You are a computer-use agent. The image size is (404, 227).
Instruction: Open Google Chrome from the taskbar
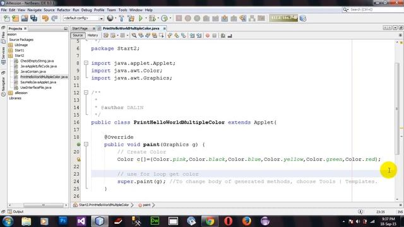point(210,221)
